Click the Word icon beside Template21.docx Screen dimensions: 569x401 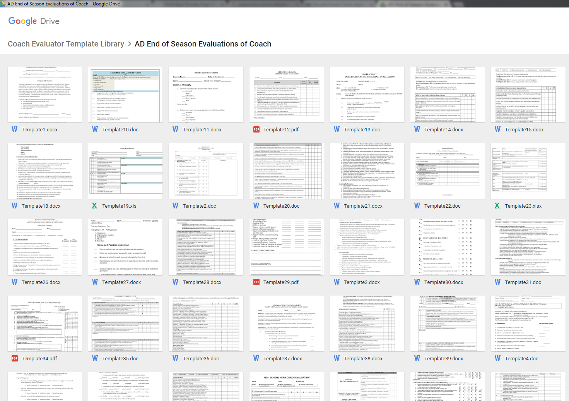point(337,206)
